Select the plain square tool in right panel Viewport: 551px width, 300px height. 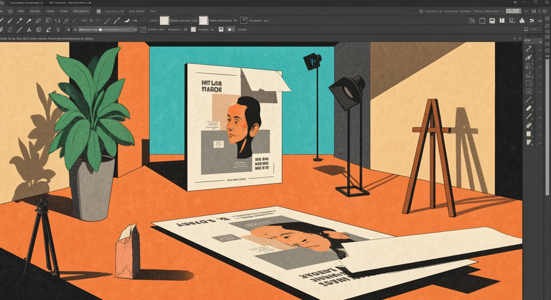(529, 83)
